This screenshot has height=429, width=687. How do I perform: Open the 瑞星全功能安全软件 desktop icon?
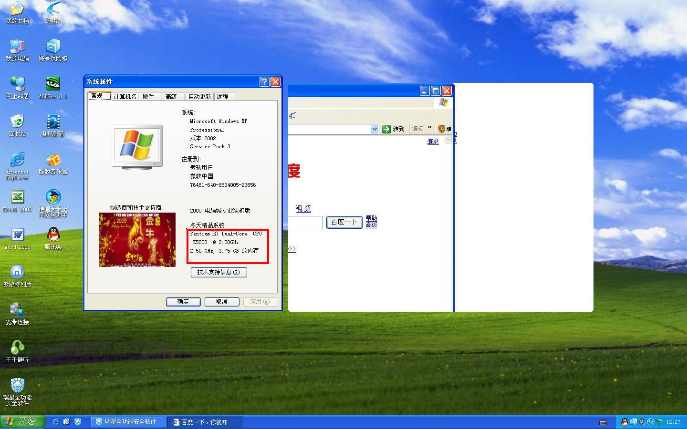pos(17,392)
